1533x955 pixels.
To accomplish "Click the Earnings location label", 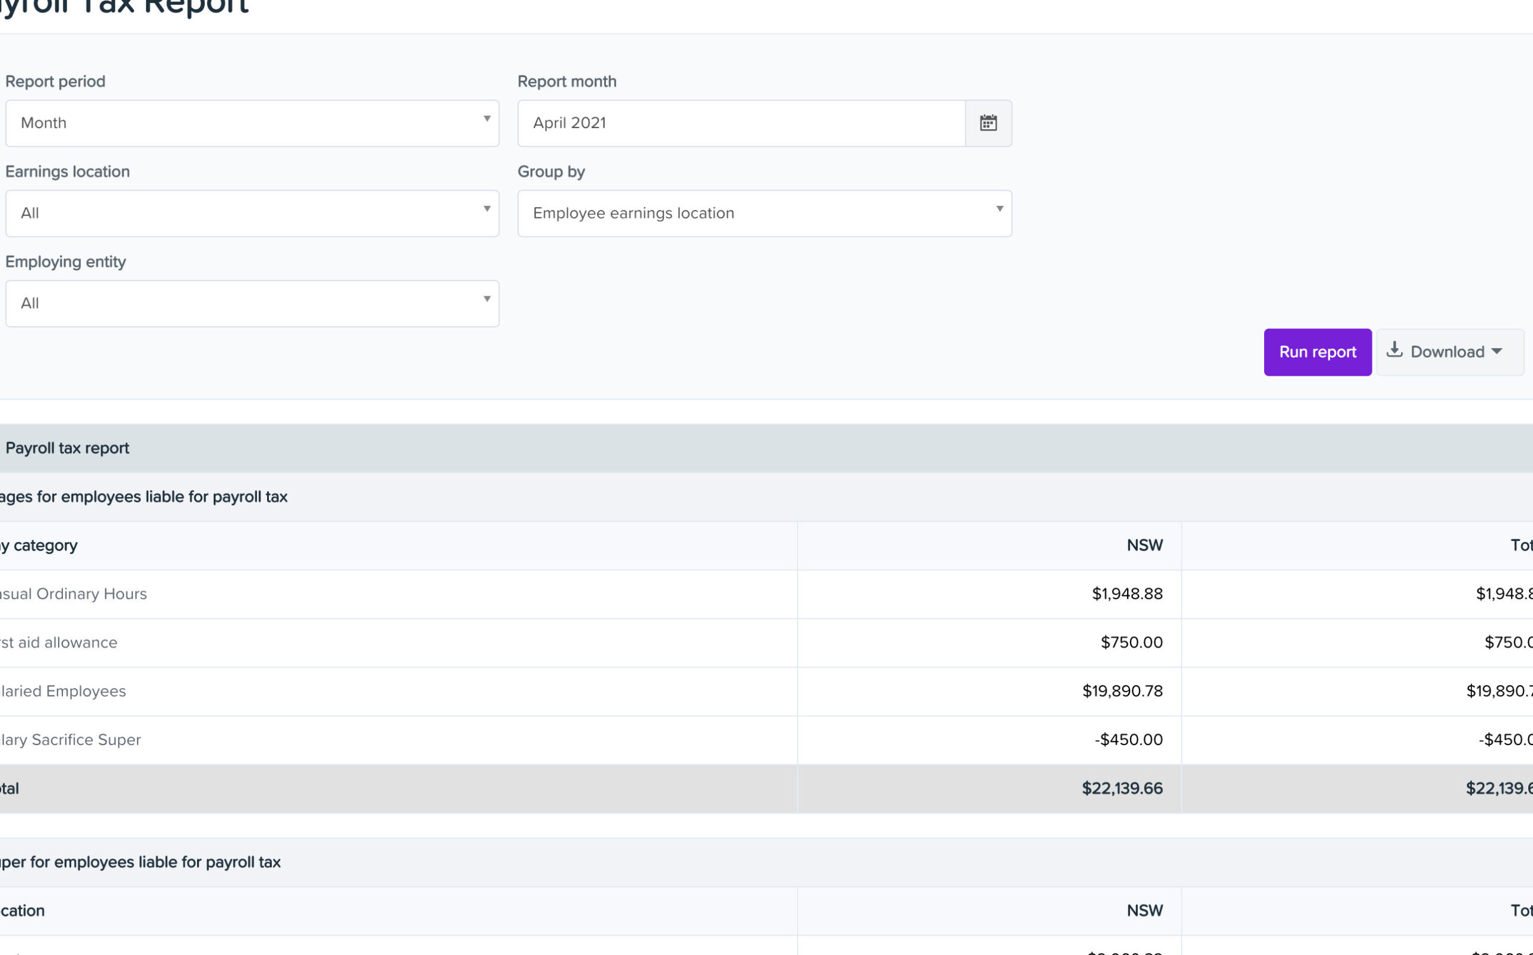I will [68, 172].
